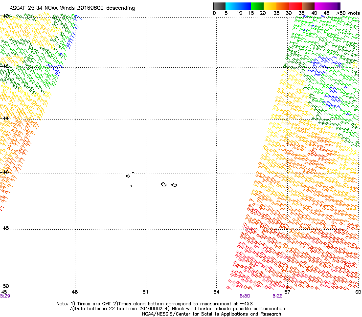The height and width of the screenshot is (317, 362).
Task: Click the 'Times are GMT' note line
Action: click(x=155, y=304)
